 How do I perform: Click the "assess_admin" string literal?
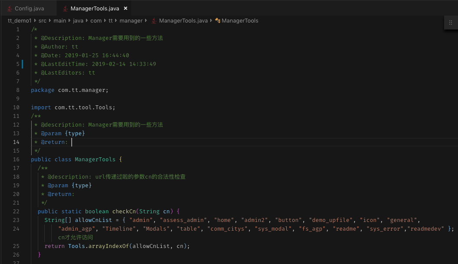pyautogui.click(x=183, y=220)
